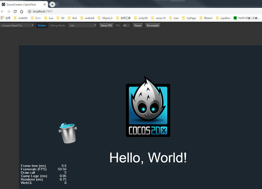Click the Recompile button
The image size is (262, 189).
[153, 25]
